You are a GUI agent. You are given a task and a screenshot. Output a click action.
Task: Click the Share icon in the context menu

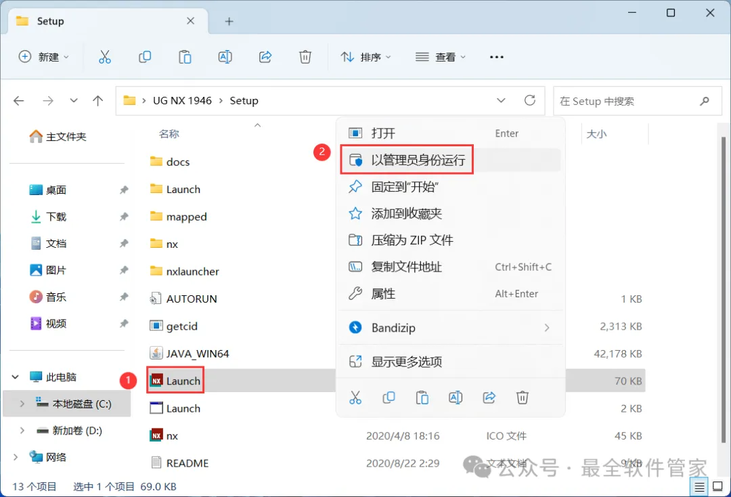[489, 397]
